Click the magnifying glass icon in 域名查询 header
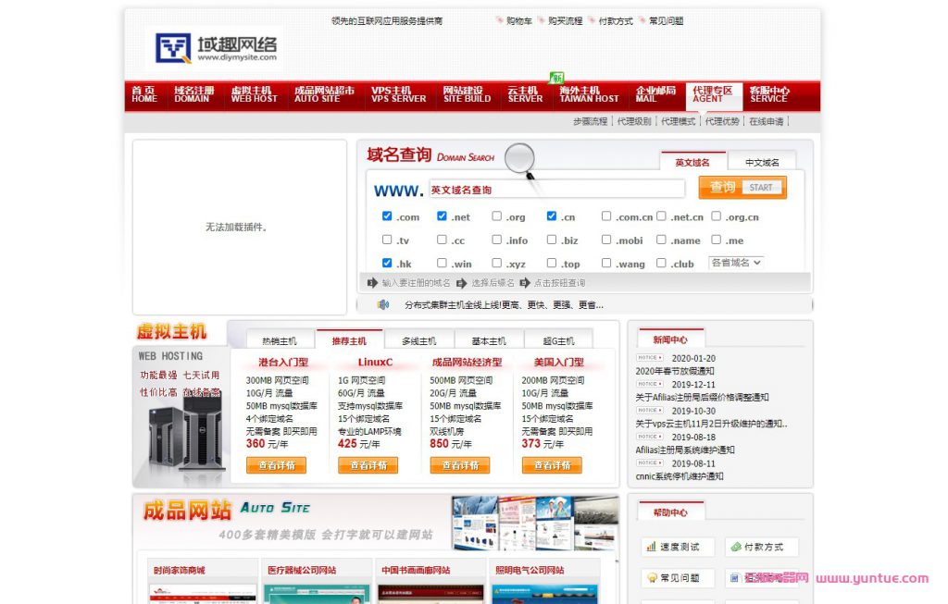The image size is (948, 604). (518, 160)
